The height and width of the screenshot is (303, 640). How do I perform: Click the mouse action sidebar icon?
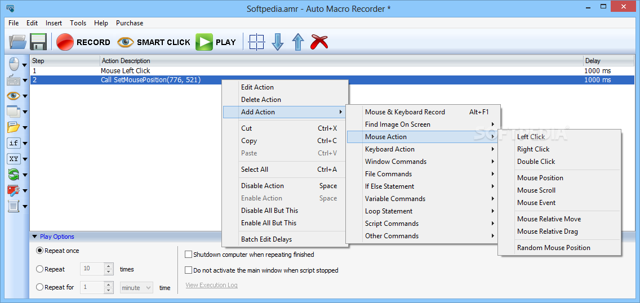(14, 64)
